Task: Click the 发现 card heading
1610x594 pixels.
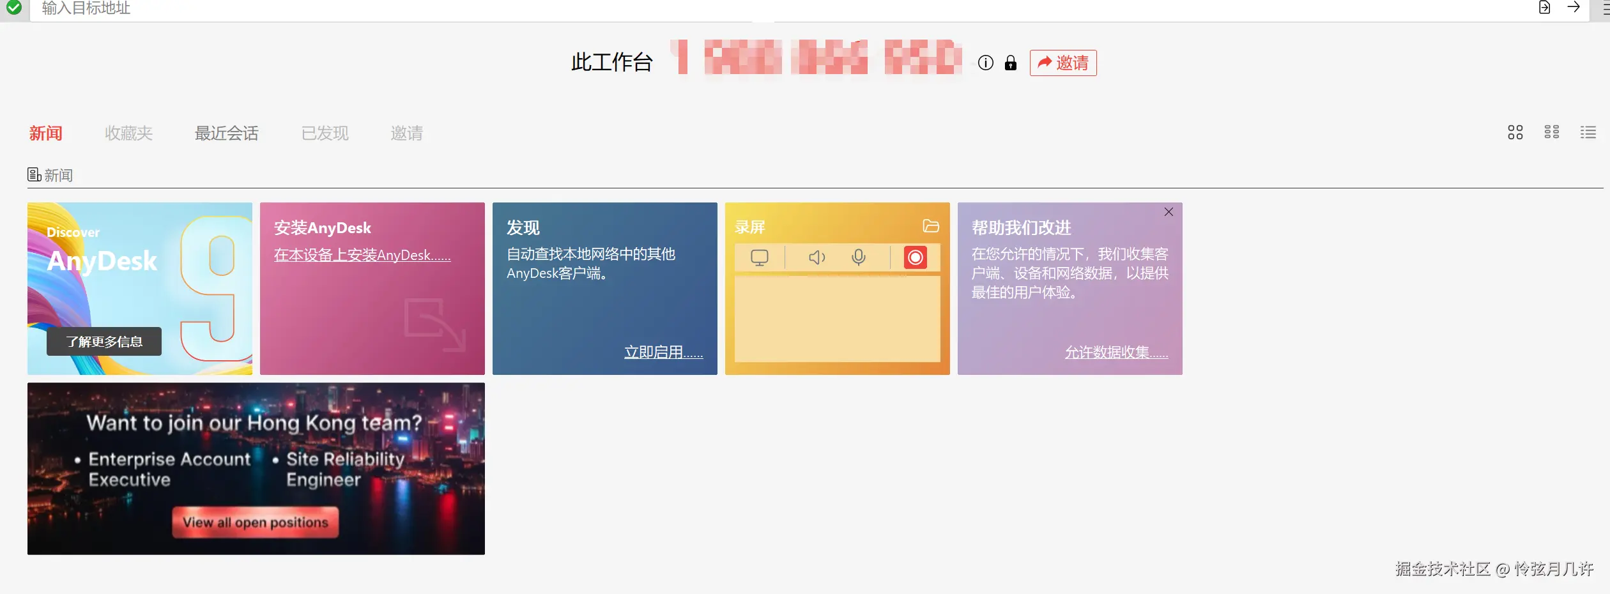Action: (523, 227)
